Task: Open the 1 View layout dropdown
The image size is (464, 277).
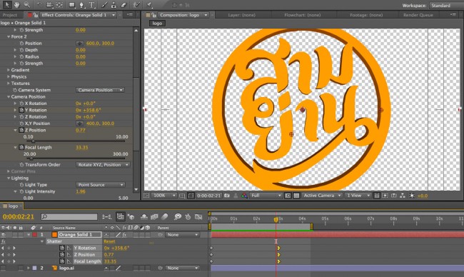Action: [358, 196]
